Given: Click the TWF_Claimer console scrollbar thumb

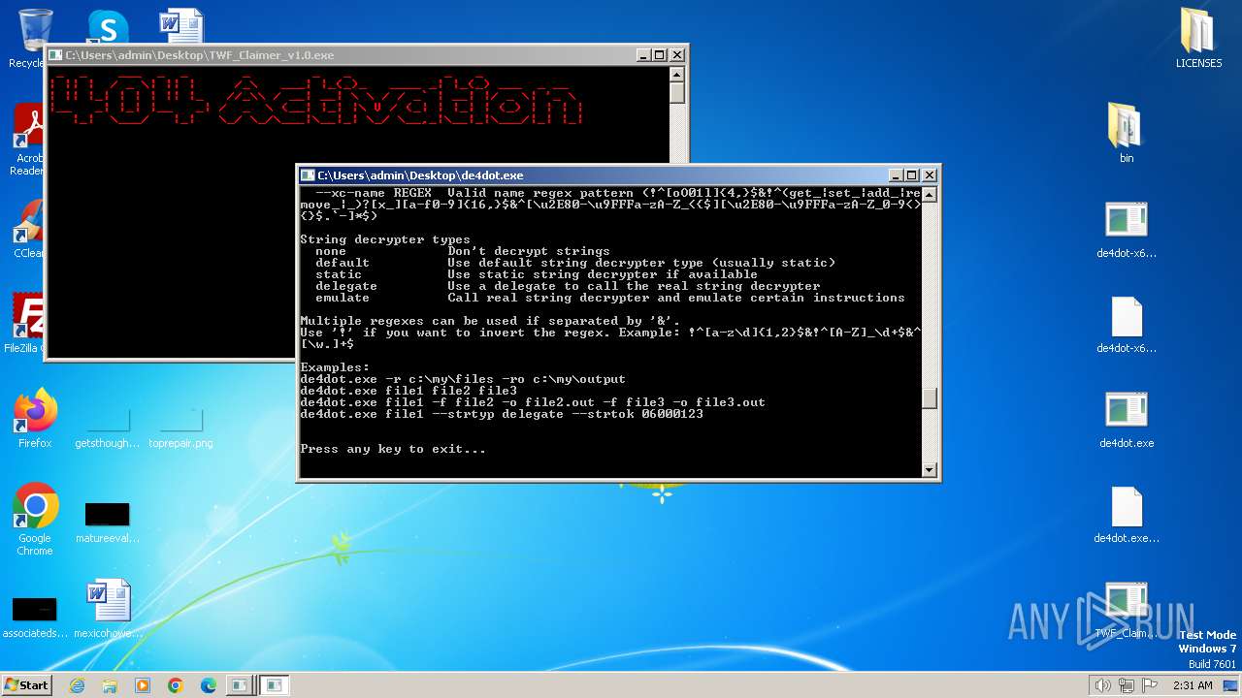Looking at the screenshot, I should [x=677, y=93].
